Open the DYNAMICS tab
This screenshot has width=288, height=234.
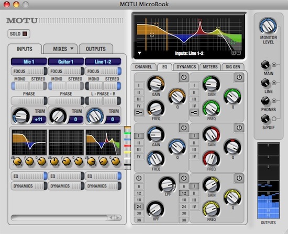click(186, 67)
